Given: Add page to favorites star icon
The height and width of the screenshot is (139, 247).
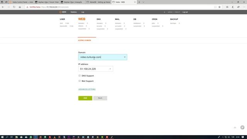Looking at the screenshot, I should click(220, 7).
